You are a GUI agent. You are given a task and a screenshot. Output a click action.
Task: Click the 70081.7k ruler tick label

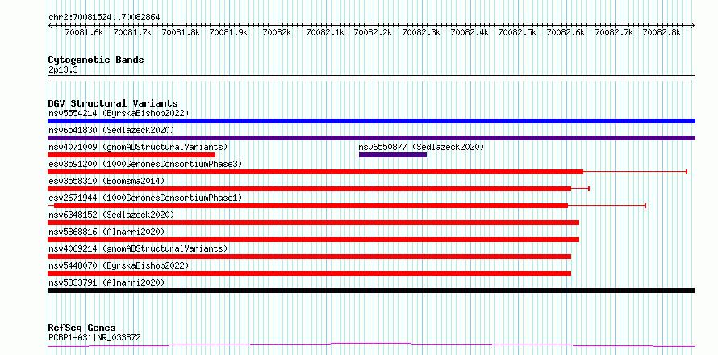point(132,32)
